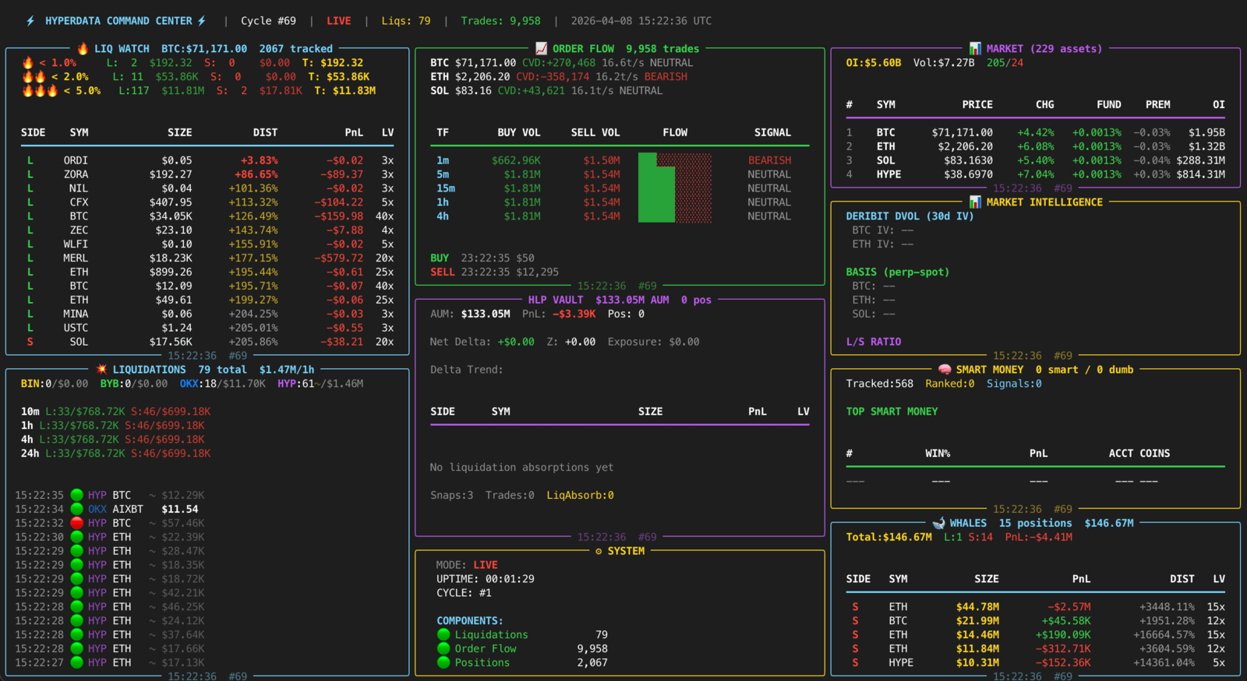Viewport: 1247px width, 681px height.
Task: Select the 4h timeframe row in Order Flow
Action: coord(620,216)
